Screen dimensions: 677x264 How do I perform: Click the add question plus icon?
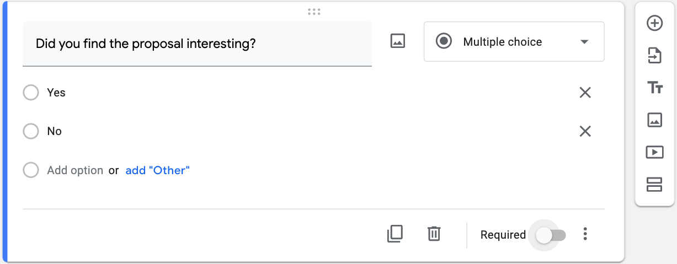pos(654,23)
